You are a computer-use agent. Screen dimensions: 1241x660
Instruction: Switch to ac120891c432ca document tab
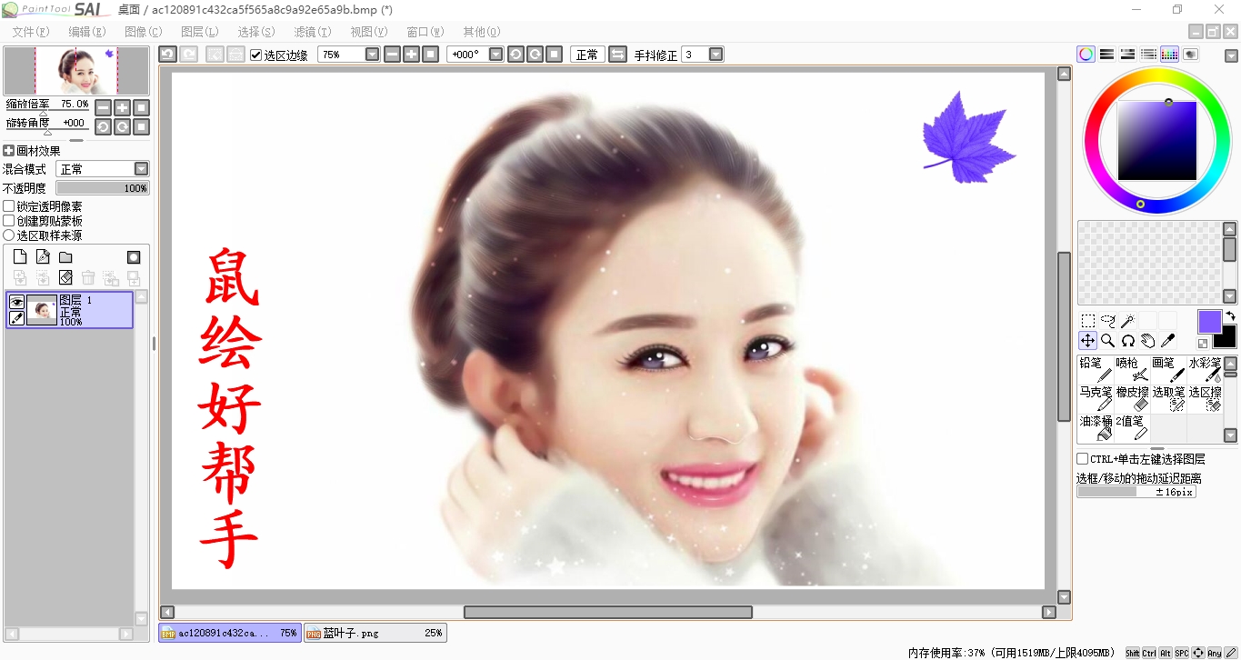(x=229, y=633)
